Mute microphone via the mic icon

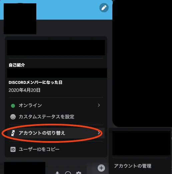tap(57, 173)
